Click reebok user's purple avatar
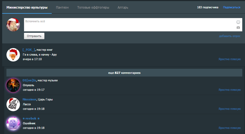The height and width of the screenshot is (134, 245). [x=13, y=124]
